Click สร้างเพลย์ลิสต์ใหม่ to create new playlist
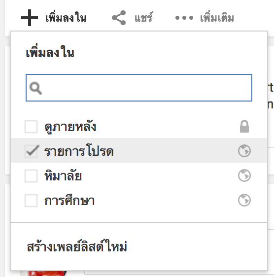The image size is (274, 277). point(77,246)
